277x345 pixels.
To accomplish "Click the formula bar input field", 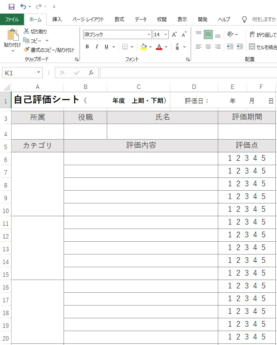I will pos(188,73).
